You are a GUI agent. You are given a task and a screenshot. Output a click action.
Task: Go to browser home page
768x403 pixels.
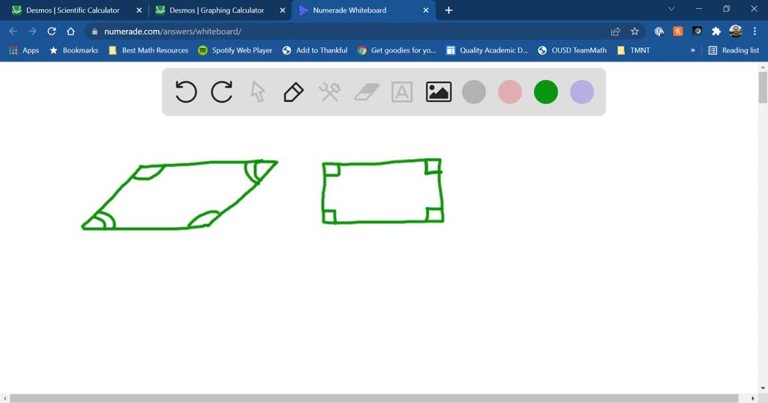pos(70,31)
